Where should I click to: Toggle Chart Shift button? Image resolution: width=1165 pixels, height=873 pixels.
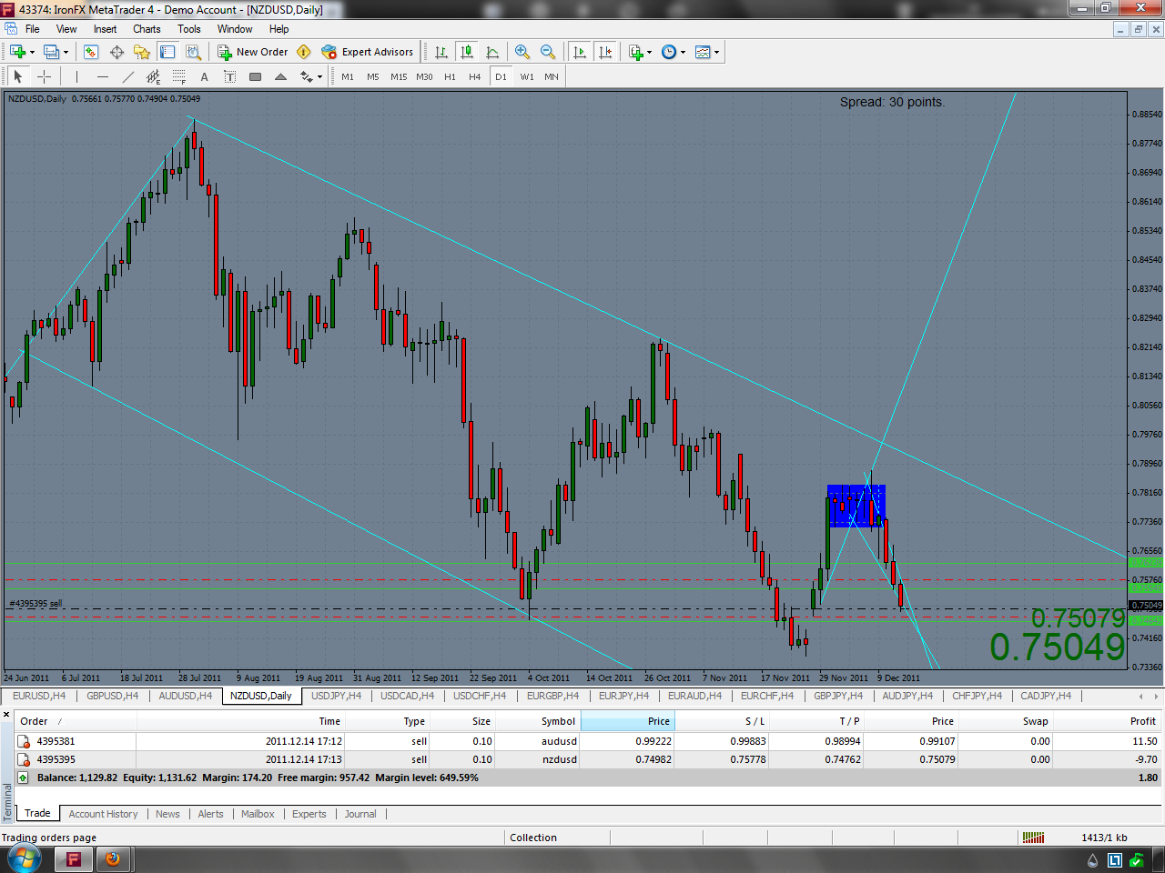tap(605, 52)
